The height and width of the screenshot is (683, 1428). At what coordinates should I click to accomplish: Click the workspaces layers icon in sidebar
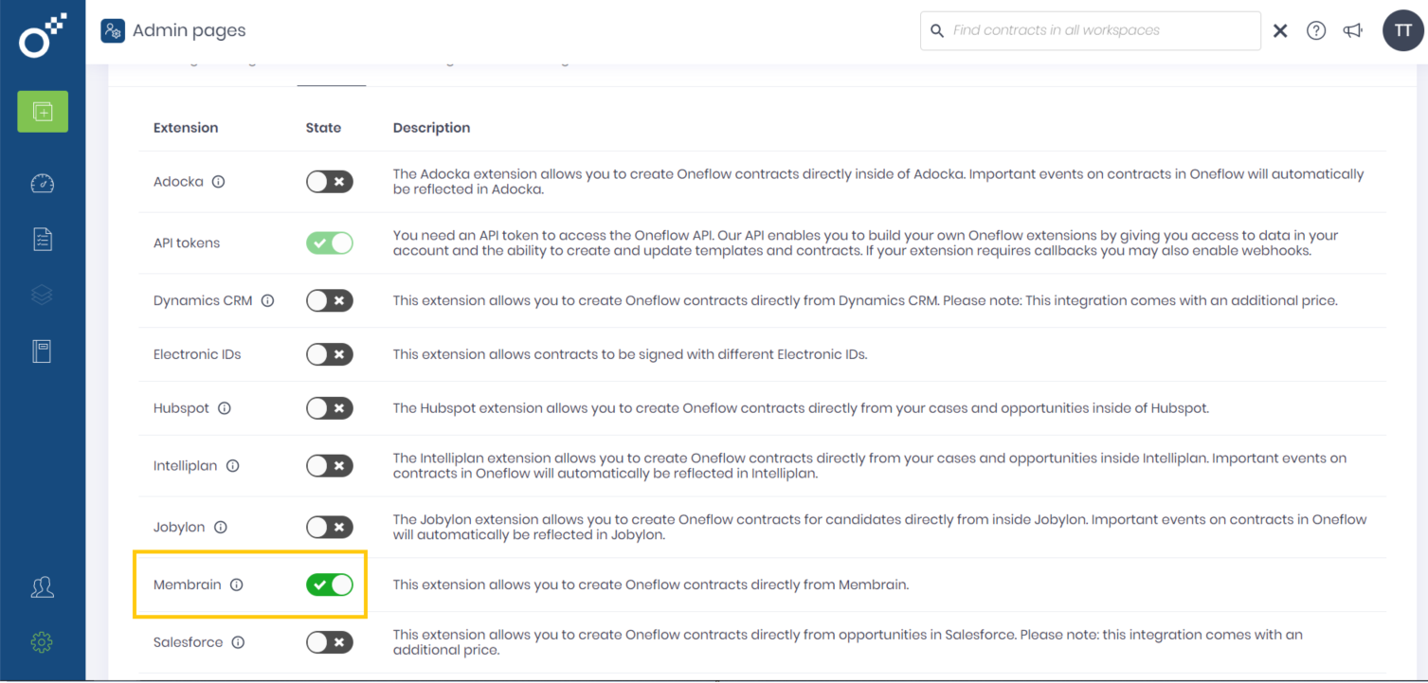(x=42, y=295)
